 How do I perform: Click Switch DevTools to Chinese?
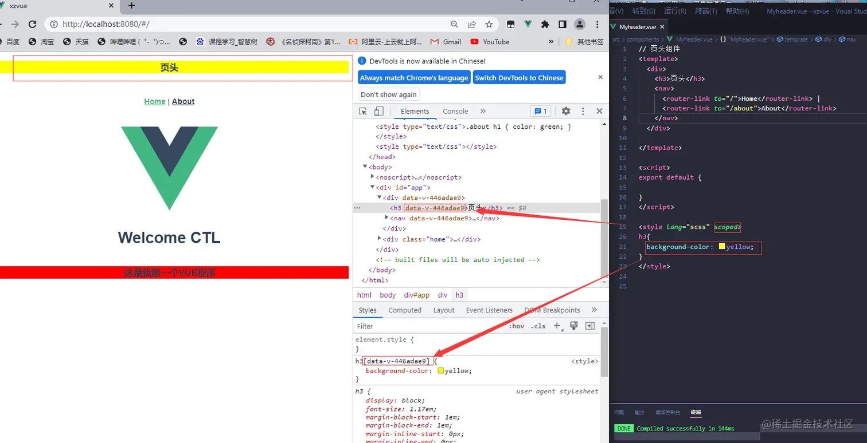520,78
